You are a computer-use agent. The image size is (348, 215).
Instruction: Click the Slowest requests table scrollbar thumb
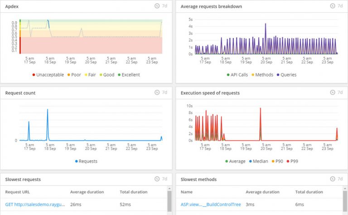[x=169, y=201]
